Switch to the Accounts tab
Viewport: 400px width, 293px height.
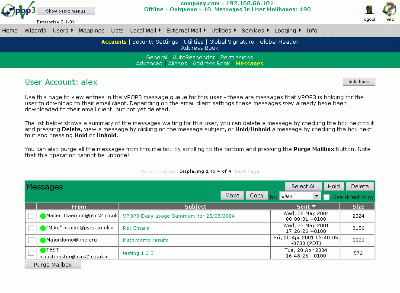tap(114, 42)
